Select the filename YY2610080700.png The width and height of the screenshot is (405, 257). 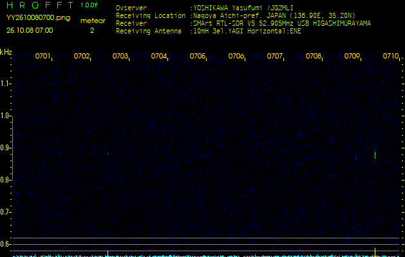point(38,18)
